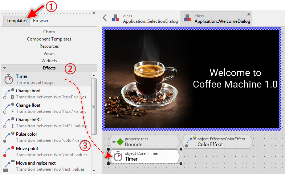Image resolution: width=285 pixels, height=174 pixels.
Task: Select the Change bool effect icon
Action: tap(8, 94)
